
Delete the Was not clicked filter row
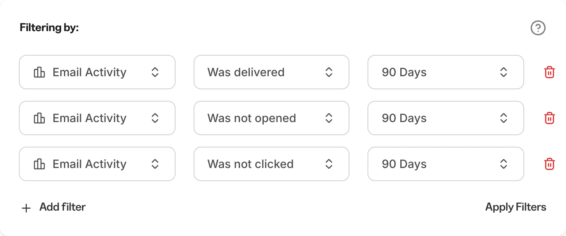550,164
